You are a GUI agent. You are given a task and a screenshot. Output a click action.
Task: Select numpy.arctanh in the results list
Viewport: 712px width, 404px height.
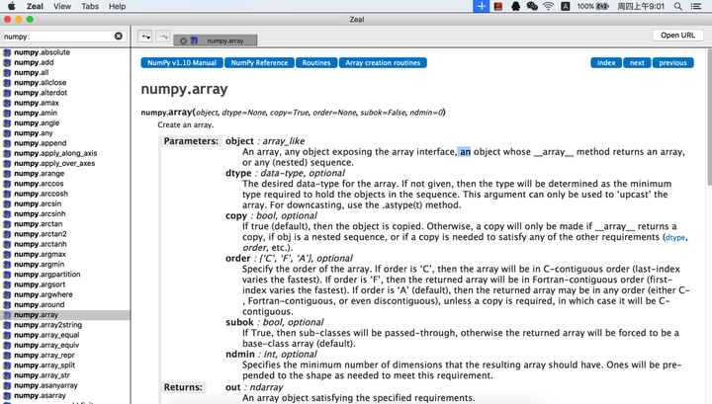pyautogui.click(x=65, y=244)
